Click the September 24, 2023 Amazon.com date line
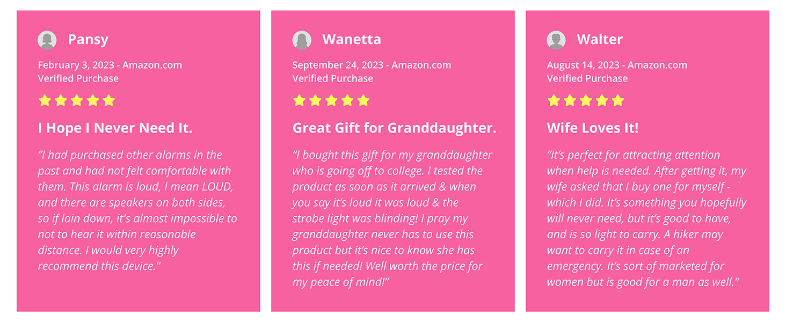The image size is (786, 322). [372, 65]
